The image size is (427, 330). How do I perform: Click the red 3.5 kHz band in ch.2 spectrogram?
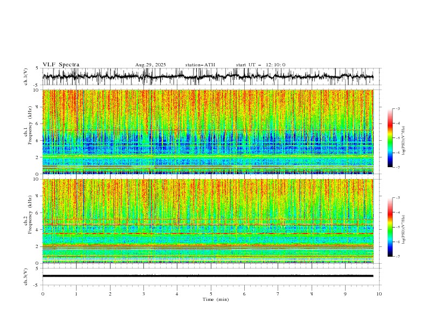point(208,233)
